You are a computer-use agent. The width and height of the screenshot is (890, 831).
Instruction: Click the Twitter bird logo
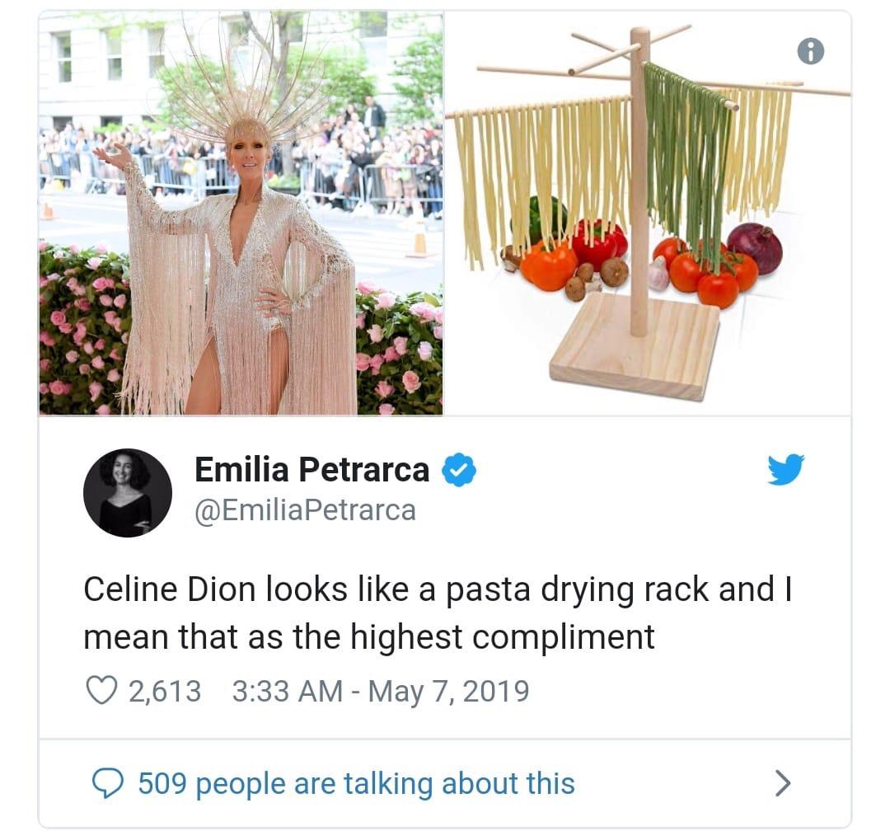(x=785, y=469)
